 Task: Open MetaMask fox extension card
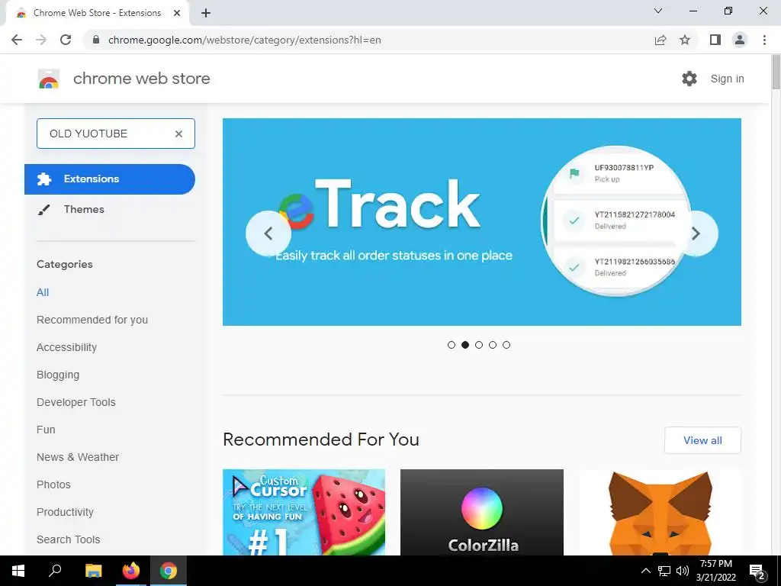coord(660,512)
